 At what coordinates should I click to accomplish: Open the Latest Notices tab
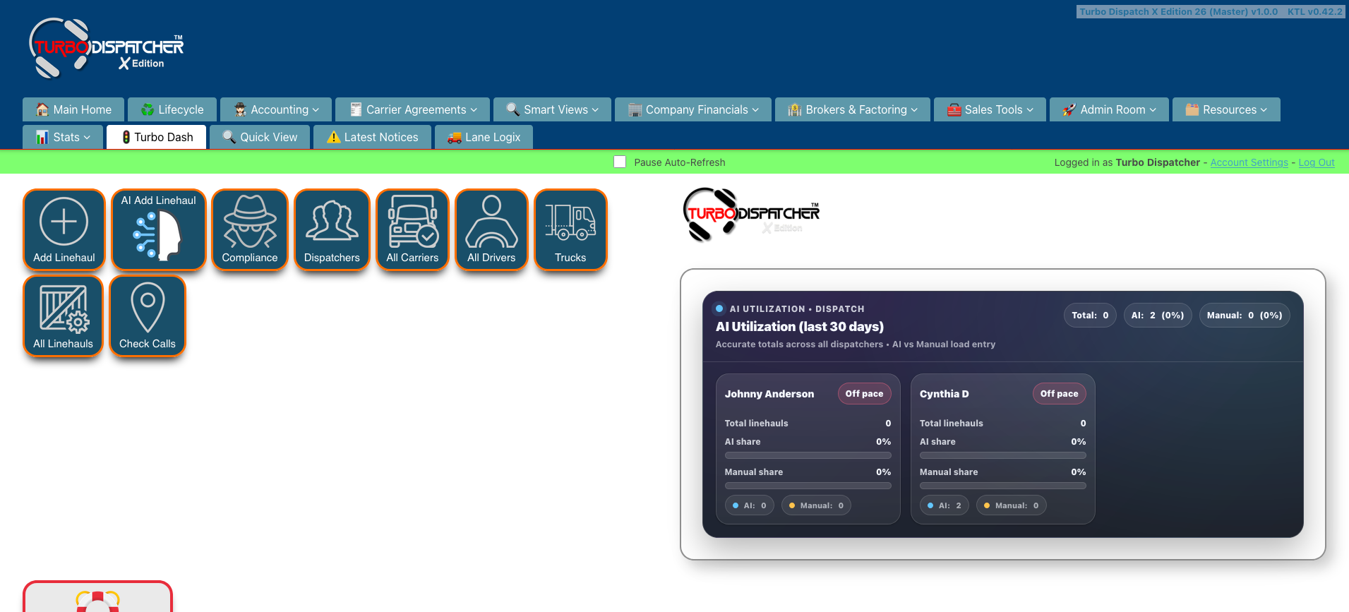point(372,137)
